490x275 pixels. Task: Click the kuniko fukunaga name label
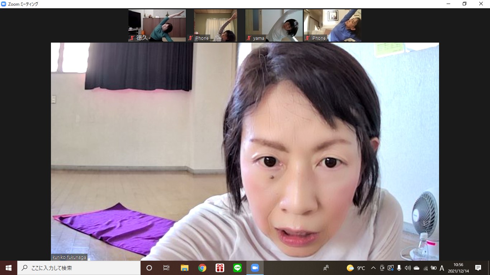69,257
